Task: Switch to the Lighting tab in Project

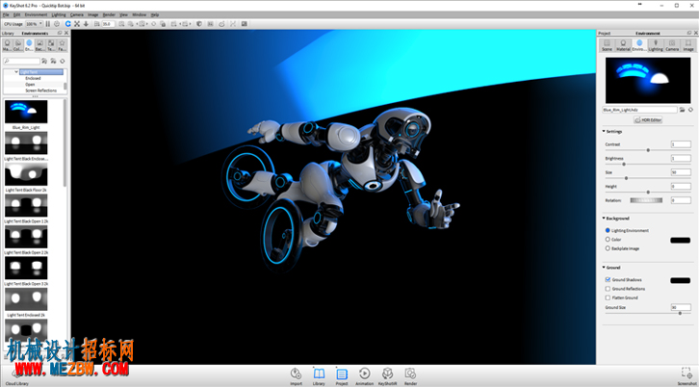Action: pos(656,45)
